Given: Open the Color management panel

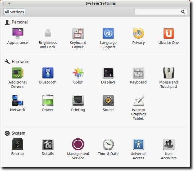Looking at the screenshot, I should coord(78,76).
